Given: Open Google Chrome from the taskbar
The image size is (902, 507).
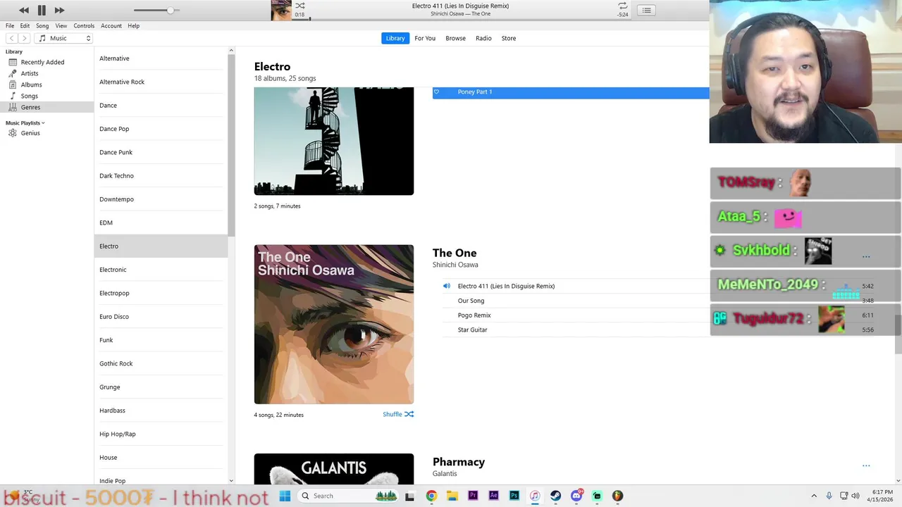Looking at the screenshot, I should point(431,496).
